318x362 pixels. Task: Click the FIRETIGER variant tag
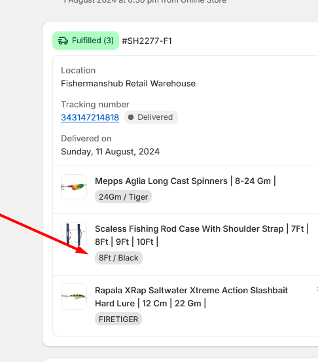tap(118, 319)
